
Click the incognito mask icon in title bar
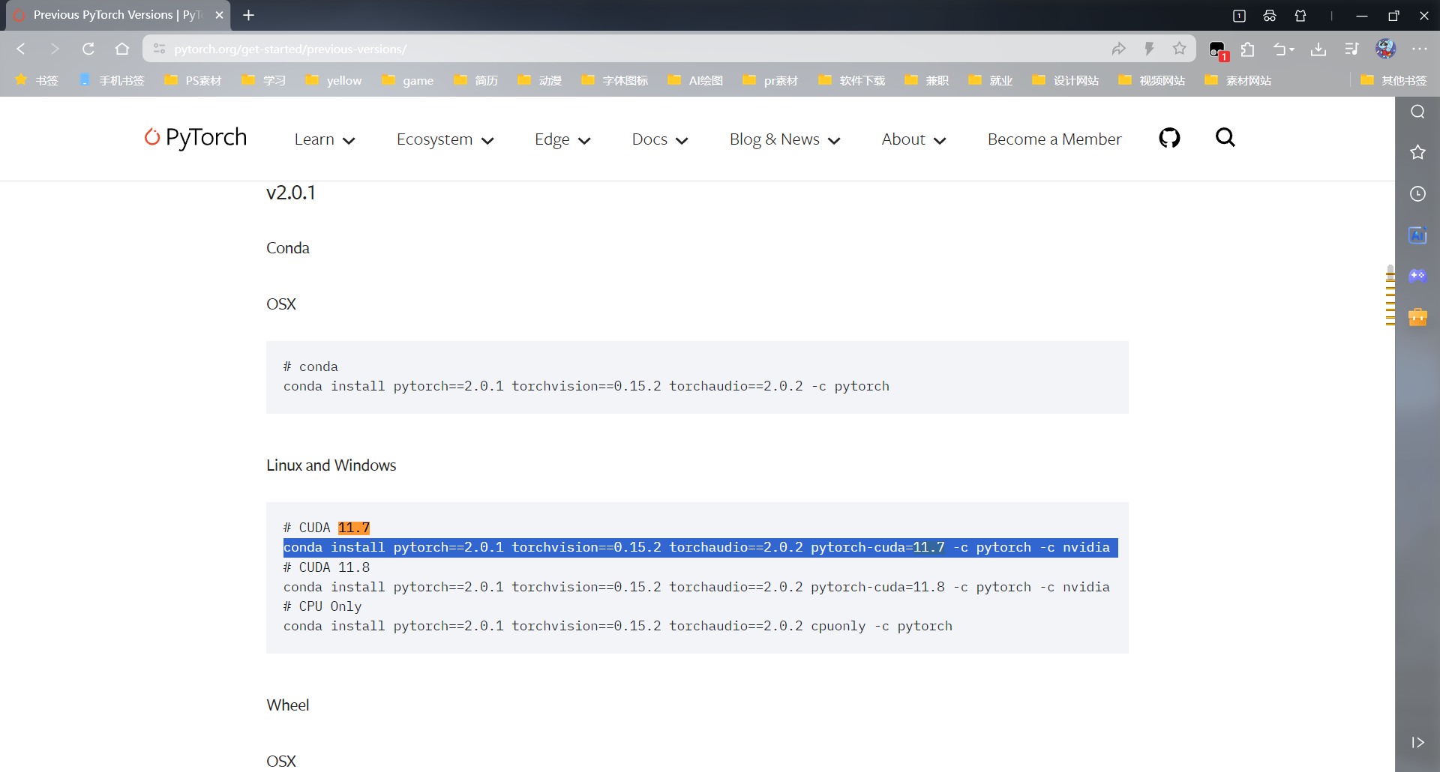[x=1270, y=16]
